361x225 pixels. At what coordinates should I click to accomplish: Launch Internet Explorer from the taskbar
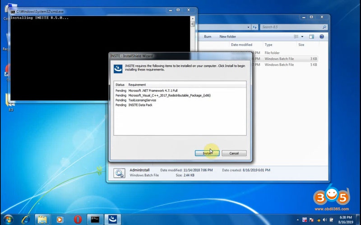tap(26, 219)
